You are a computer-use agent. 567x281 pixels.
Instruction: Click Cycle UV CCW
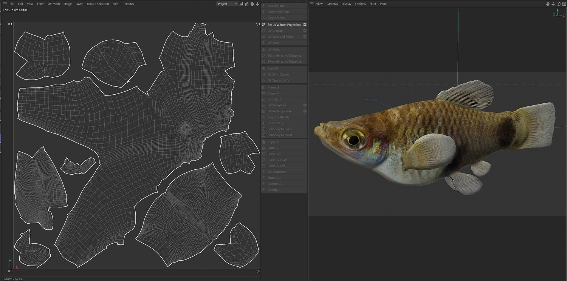284,160
